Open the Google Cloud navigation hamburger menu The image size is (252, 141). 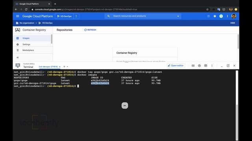click(x=17, y=16)
